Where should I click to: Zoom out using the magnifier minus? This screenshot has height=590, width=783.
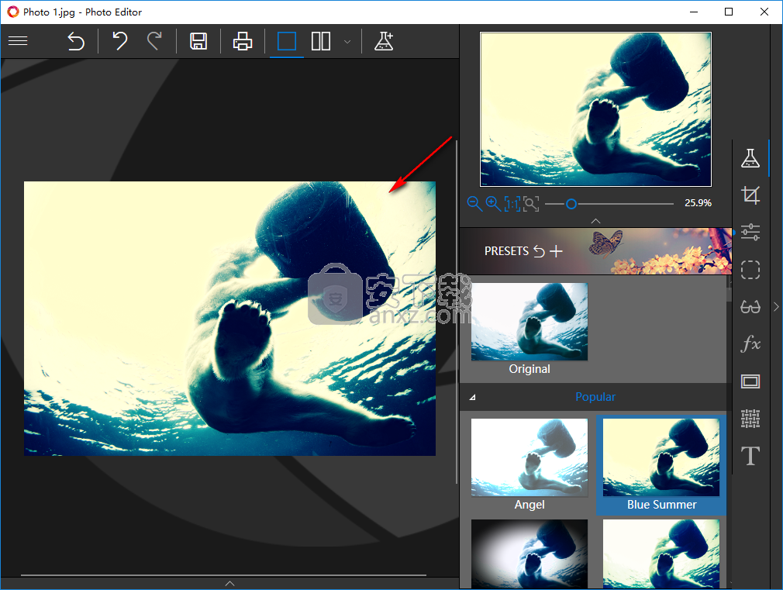(x=474, y=203)
